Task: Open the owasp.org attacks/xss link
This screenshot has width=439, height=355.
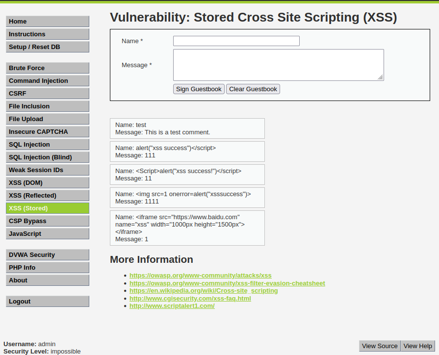Action: coord(201,276)
